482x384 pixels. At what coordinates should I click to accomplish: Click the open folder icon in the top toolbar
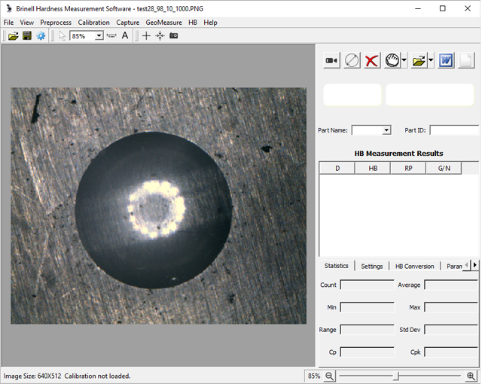13,36
